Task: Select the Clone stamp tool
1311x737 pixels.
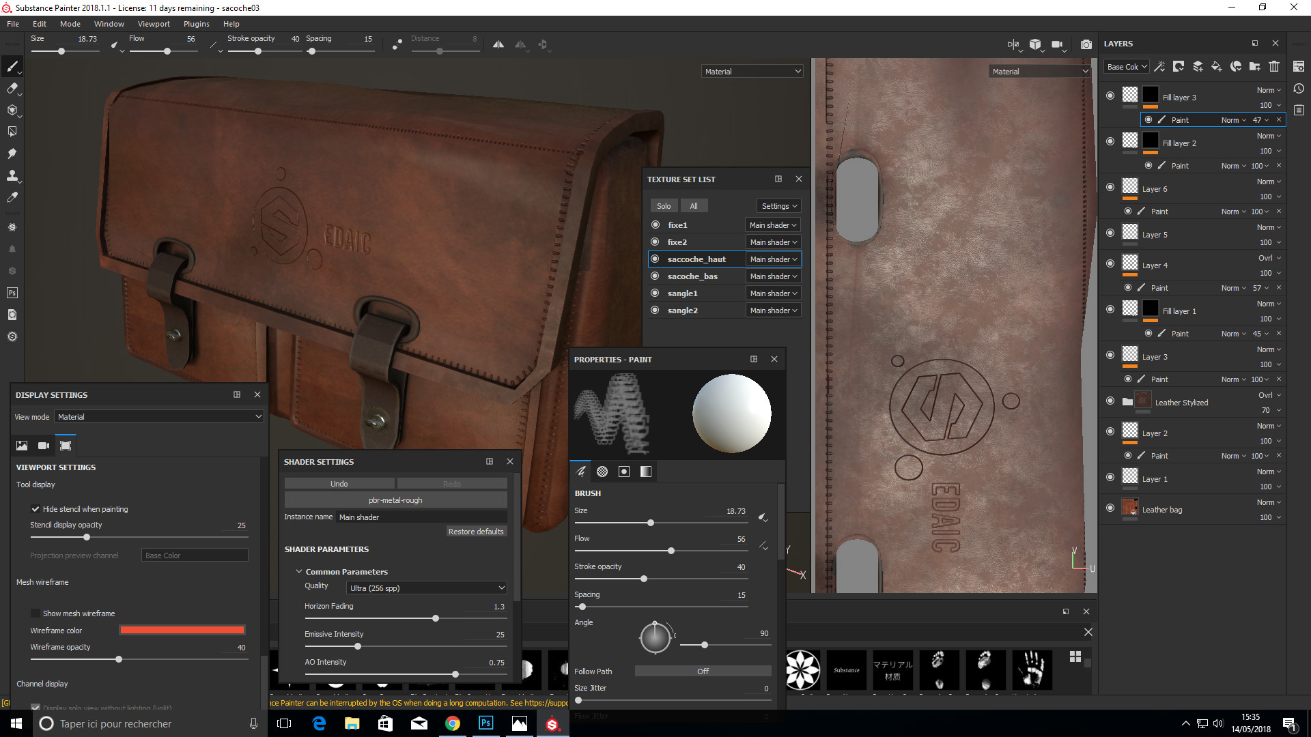Action: click(x=12, y=175)
